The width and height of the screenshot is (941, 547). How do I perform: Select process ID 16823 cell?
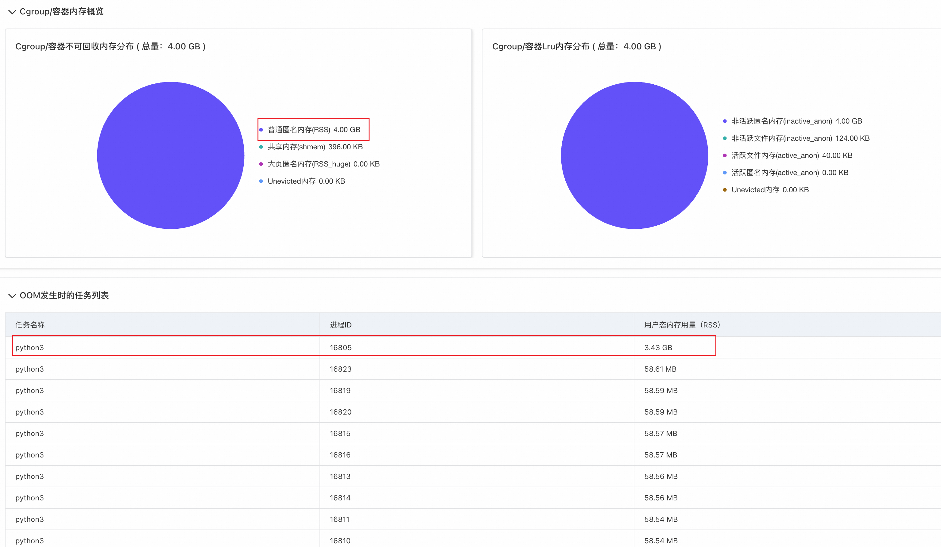341,369
